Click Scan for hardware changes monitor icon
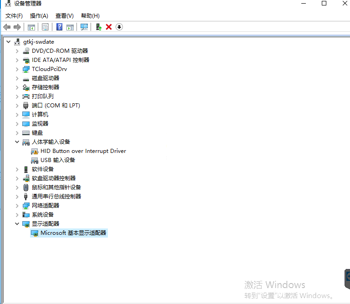This screenshot has height=304, width=350. [84, 27]
